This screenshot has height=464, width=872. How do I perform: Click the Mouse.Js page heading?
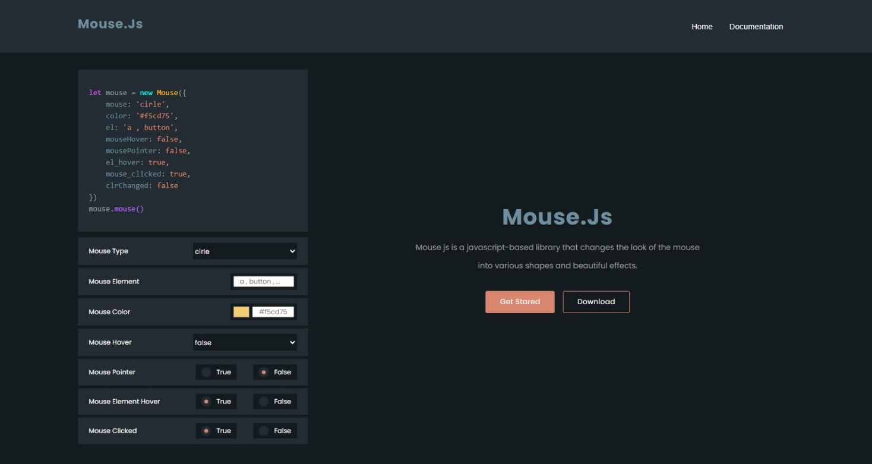tap(557, 217)
